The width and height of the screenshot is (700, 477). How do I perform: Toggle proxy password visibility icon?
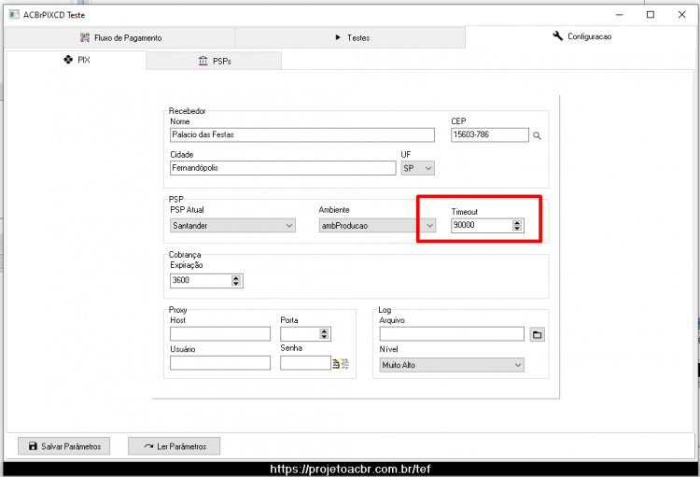[x=341, y=364]
